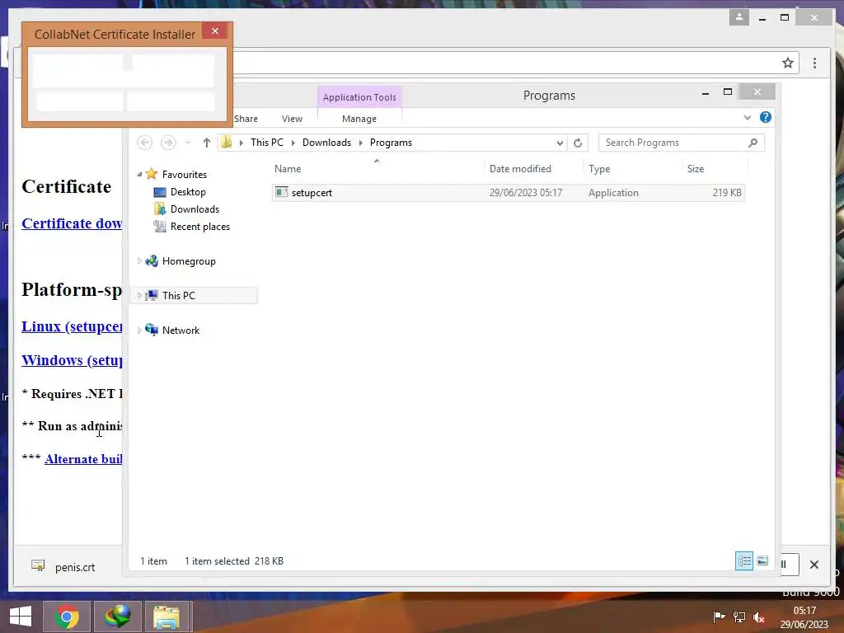The width and height of the screenshot is (844, 633).
Task: Minimize the Programs Explorer window
Action: pyautogui.click(x=706, y=92)
